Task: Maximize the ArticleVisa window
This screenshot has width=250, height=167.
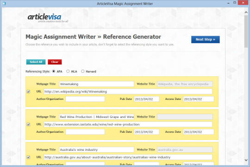Action: point(235,3)
